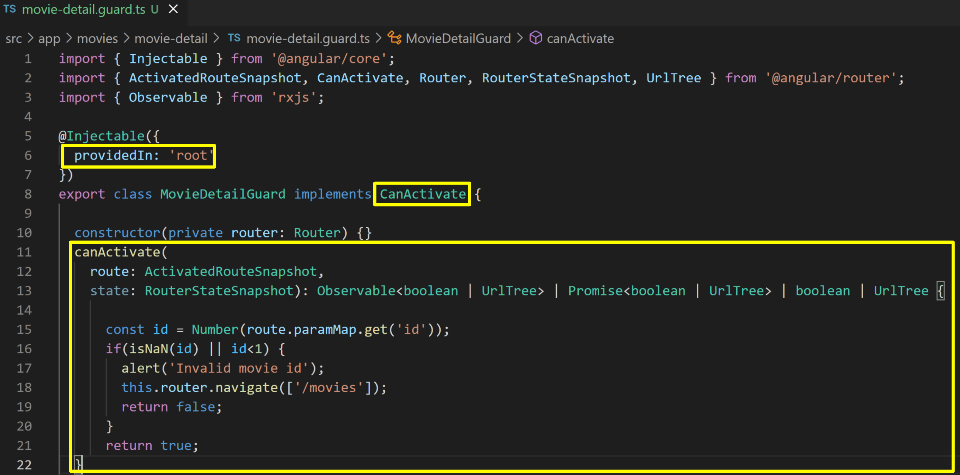Open the movies breadcrumb segment

click(x=97, y=39)
